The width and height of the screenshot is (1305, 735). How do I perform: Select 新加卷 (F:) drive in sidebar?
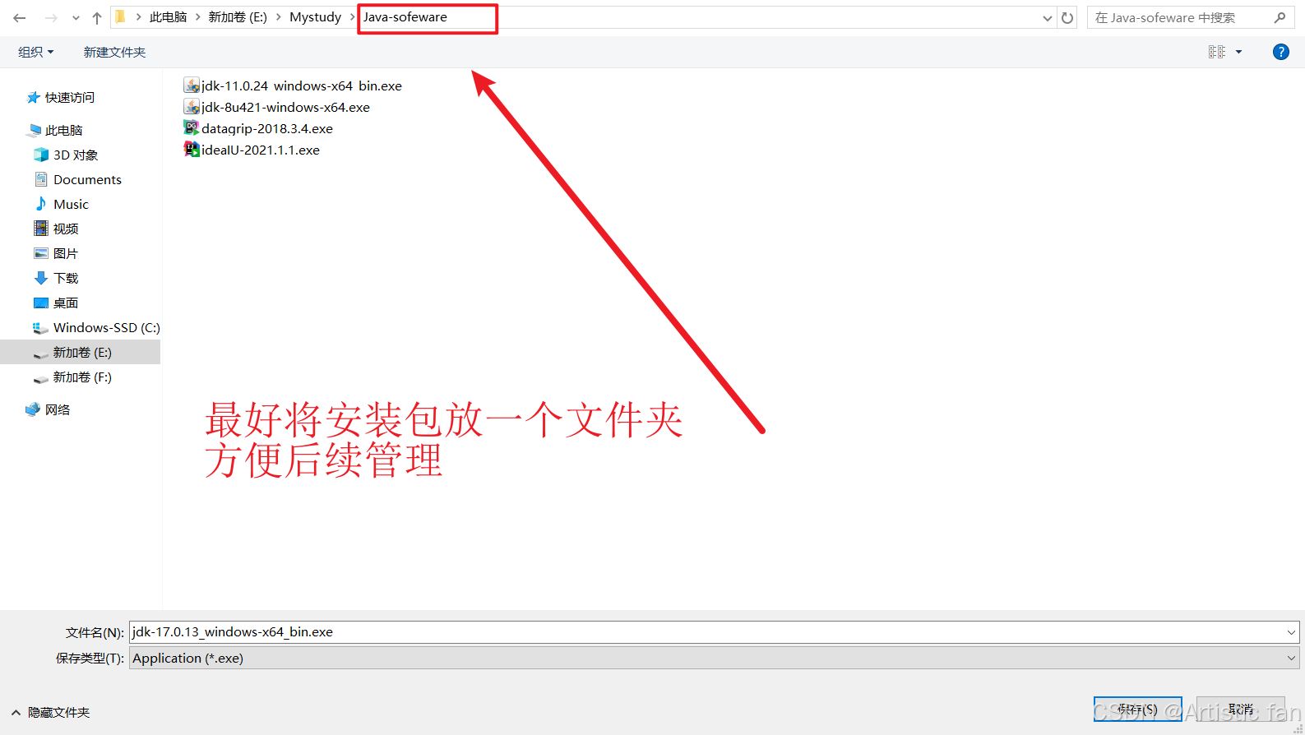82,377
